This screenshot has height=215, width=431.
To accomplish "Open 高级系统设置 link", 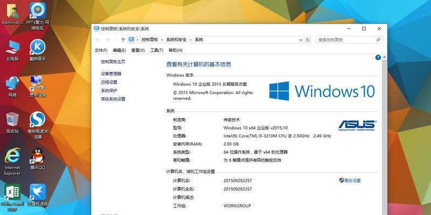I will point(113,99).
